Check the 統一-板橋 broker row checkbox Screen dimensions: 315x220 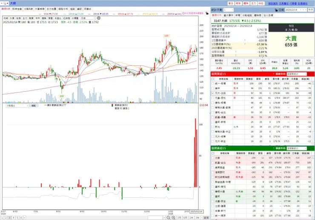point(212,83)
